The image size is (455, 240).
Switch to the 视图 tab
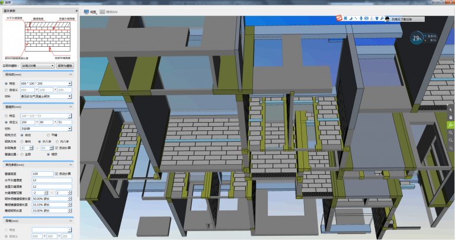(x=90, y=11)
